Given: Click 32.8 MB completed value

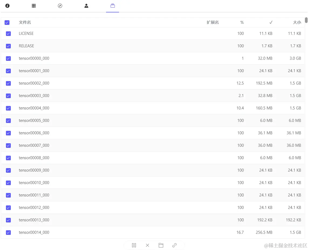Looking at the screenshot, I should click(265, 96).
